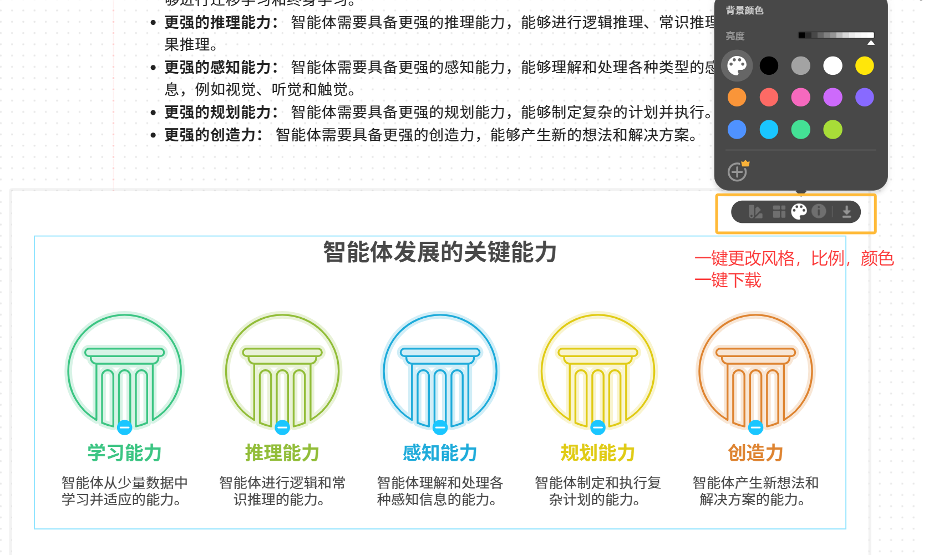Viewport: 949px width, 555px height.
Task: Choose the black background color swatch
Action: [769, 66]
